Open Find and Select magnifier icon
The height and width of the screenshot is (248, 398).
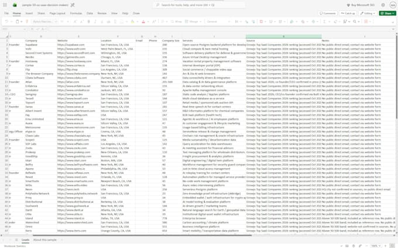point(355,22)
